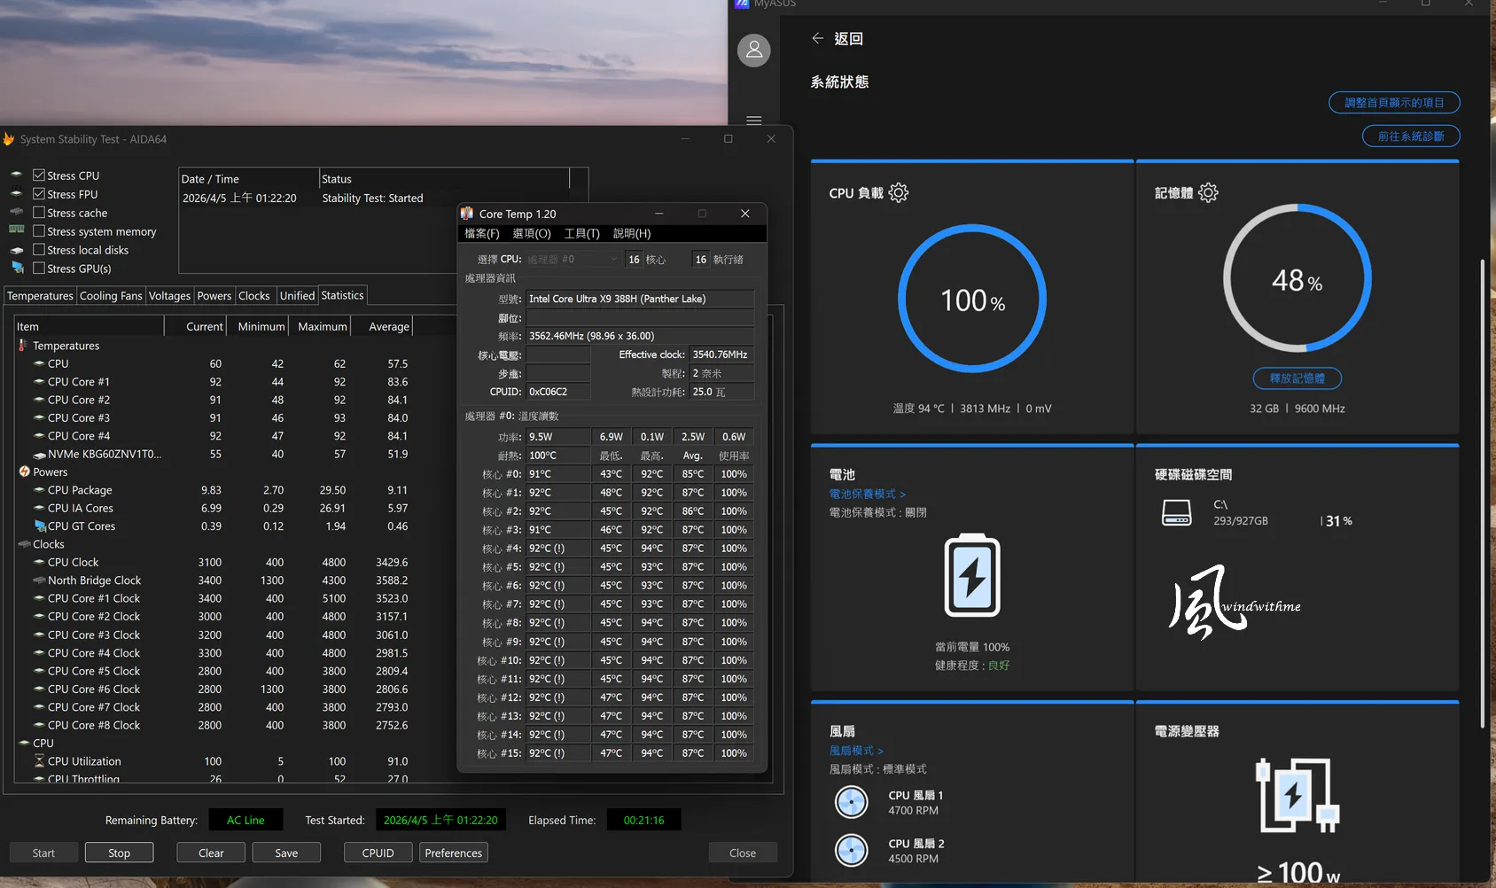Open CPUID from AIDA64 buttons
Image resolution: width=1496 pixels, height=888 pixels.
378,853
